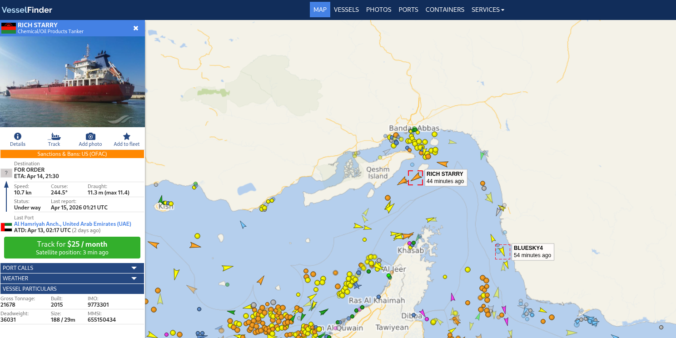Click the Malawi flag beside RICH STARRY
This screenshot has width=676, height=338.
9,28
